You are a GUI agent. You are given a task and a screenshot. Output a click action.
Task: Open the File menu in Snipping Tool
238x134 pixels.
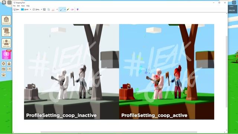click(x=14, y=6)
